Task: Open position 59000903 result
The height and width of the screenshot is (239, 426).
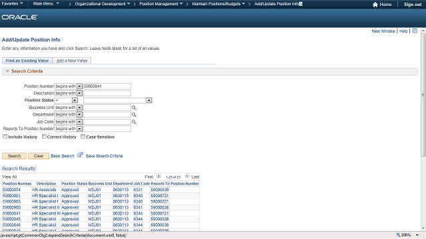Action: point(11,202)
